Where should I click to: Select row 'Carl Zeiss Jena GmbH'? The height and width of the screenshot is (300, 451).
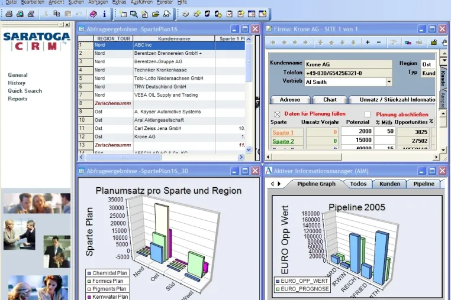click(x=162, y=128)
